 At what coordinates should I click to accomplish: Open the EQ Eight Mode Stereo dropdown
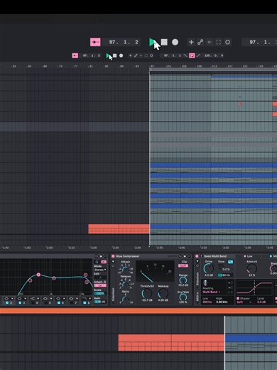pyautogui.click(x=100, y=270)
